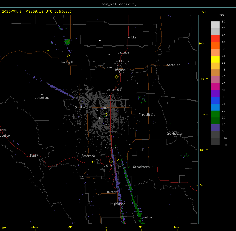Image resolution: width=236 pixels, height=231 pixels.
Task: Select the Banff label
Action: coord(34,156)
